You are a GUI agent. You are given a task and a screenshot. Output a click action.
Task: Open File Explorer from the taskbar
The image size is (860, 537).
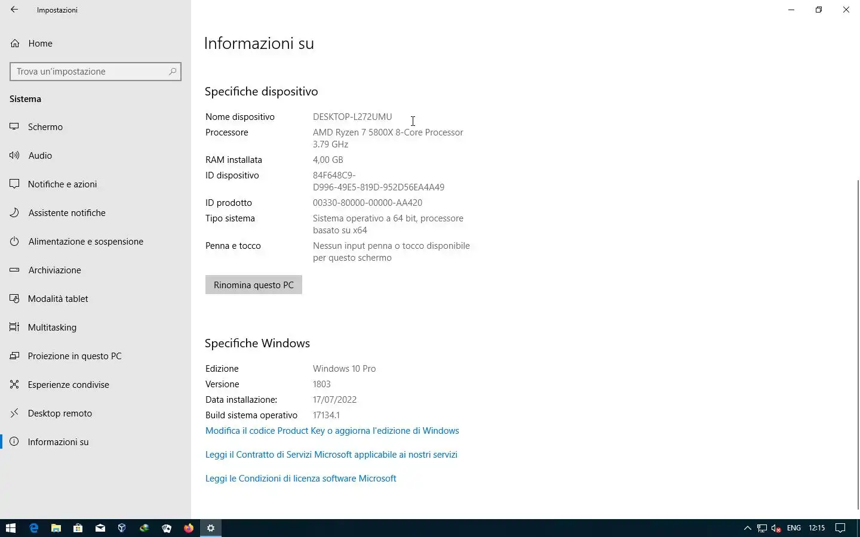[56, 528]
